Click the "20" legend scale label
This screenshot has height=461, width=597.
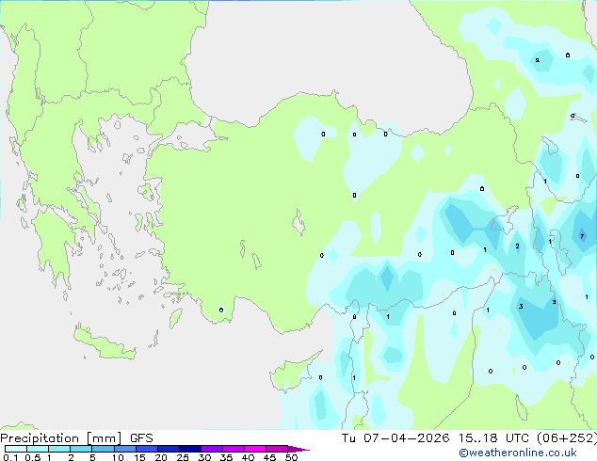coord(161,457)
